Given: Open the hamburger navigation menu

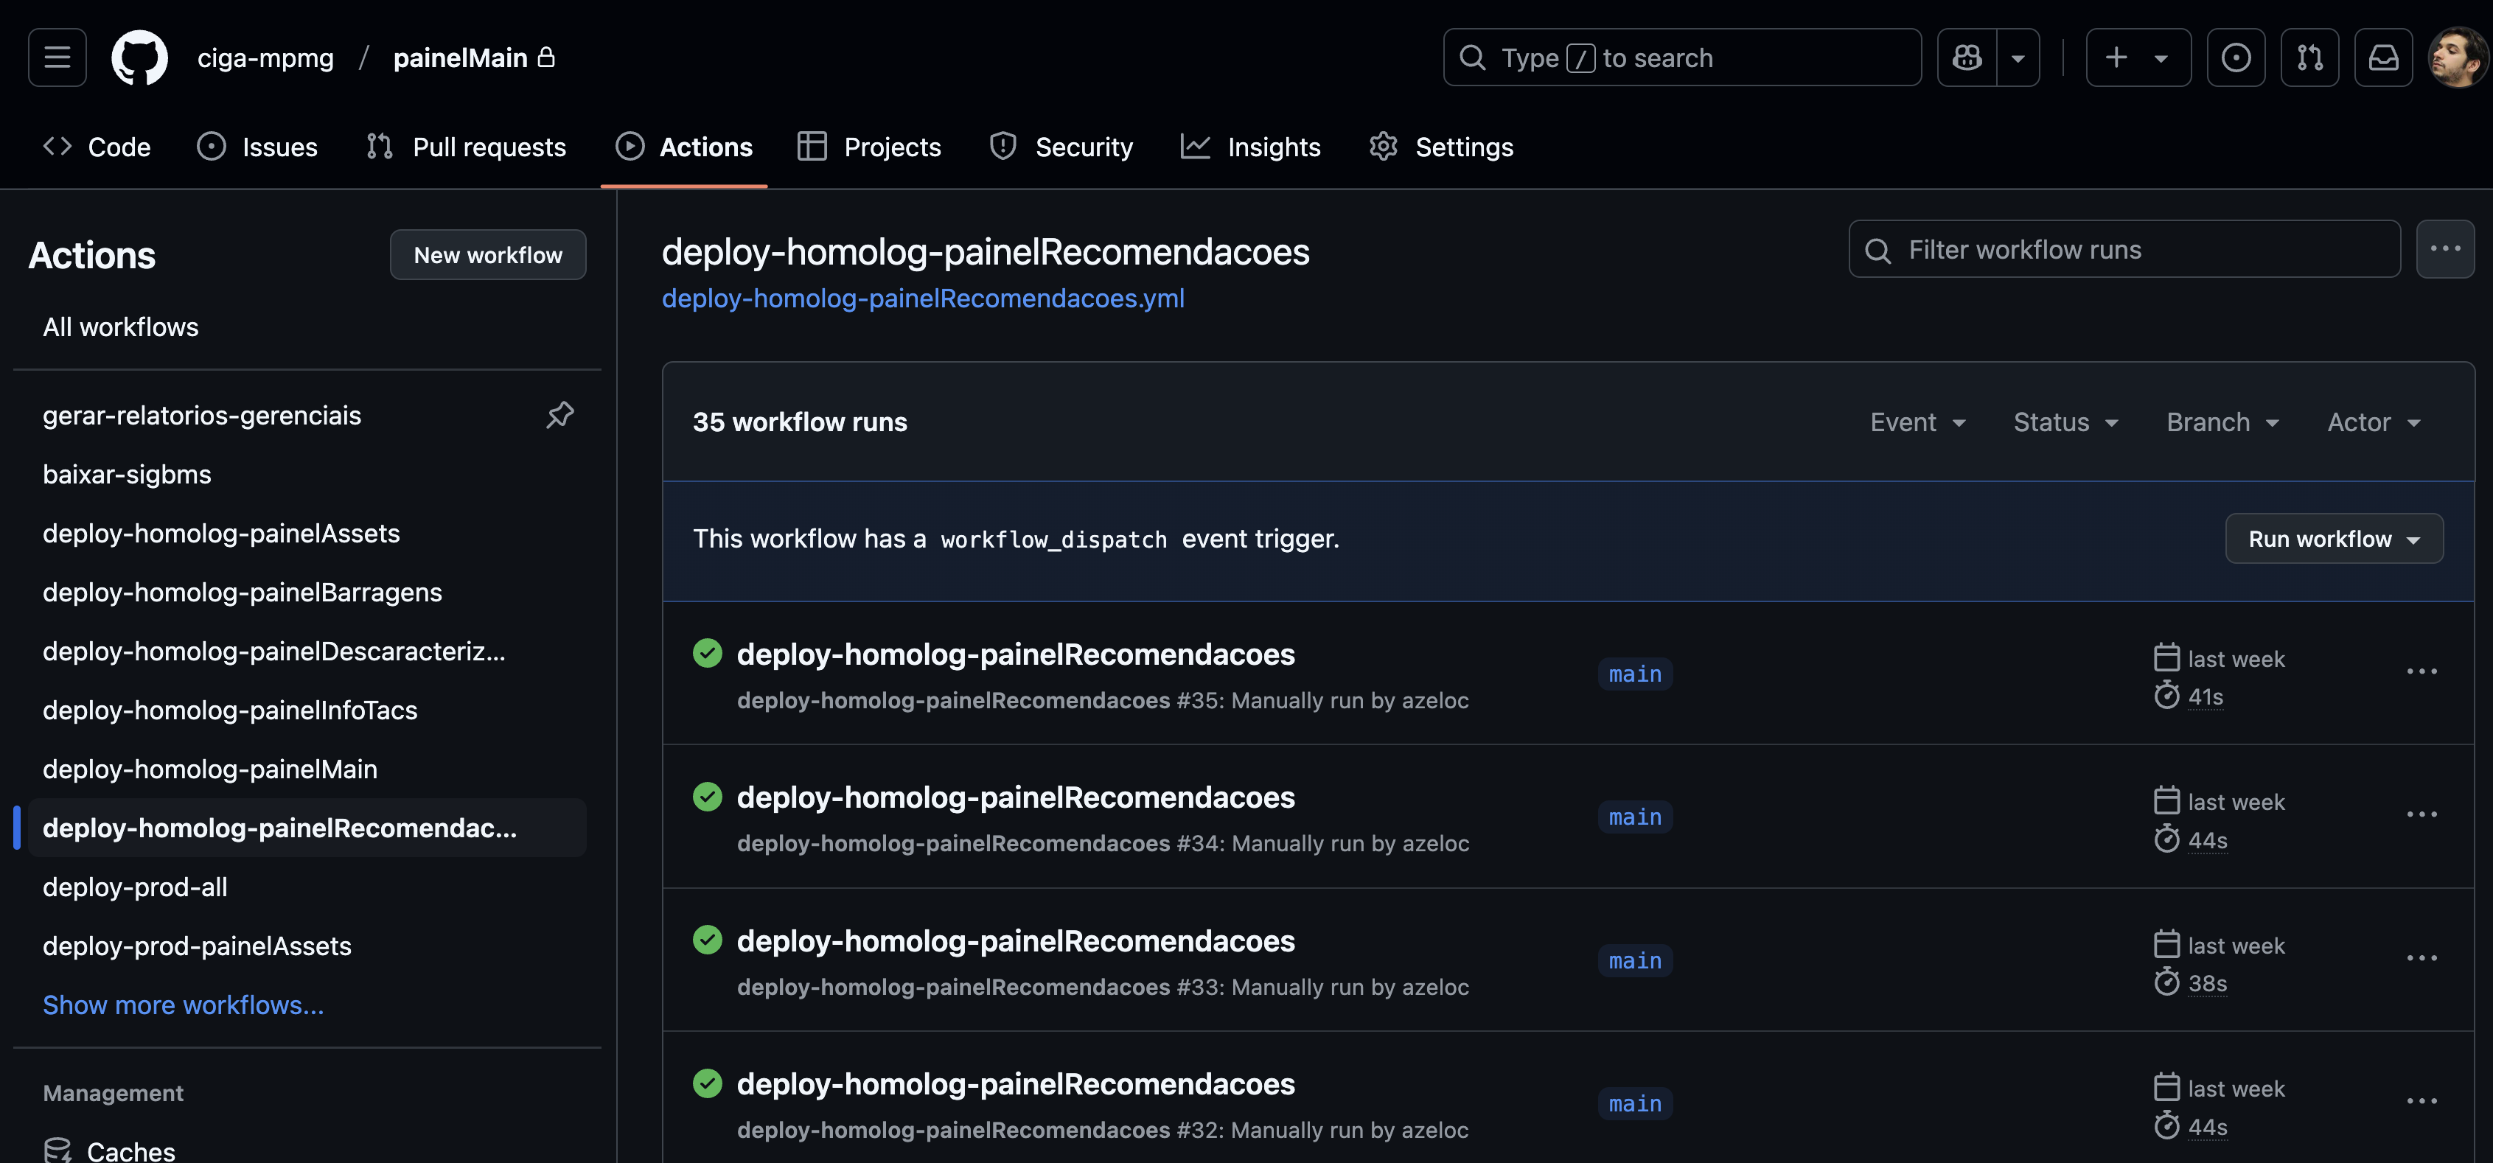Looking at the screenshot, I should tap(57, 57).
